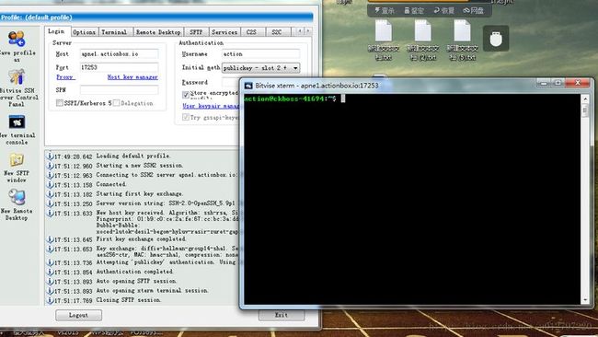The image size is (598, 337).
Task: Click the "Auto opening SFTP session" log entry
Action: [x=136, y=281]
